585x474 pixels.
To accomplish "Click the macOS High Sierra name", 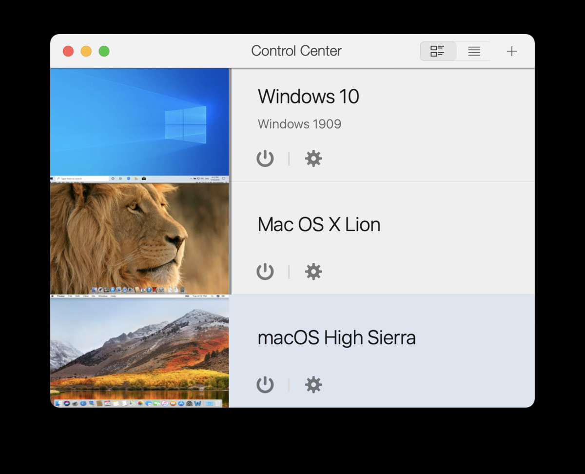I will pyautogui.click(x=336, y=338).
